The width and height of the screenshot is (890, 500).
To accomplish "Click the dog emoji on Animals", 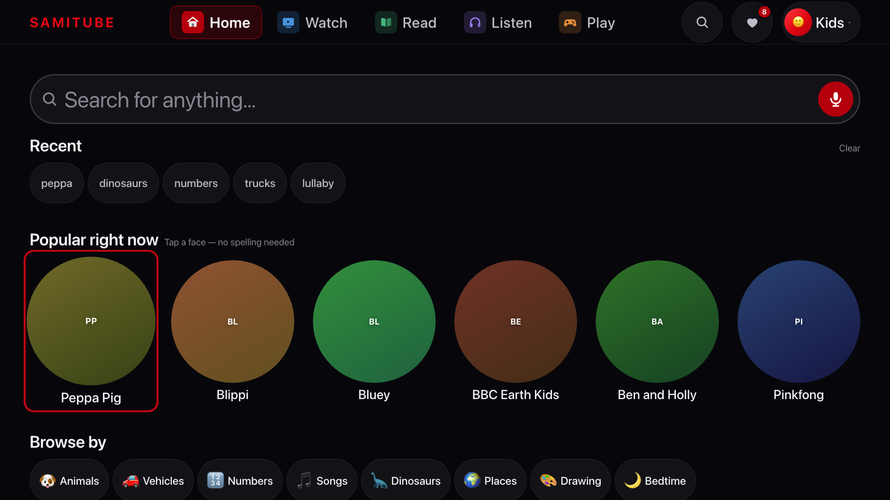I will (x=48, y=481).
